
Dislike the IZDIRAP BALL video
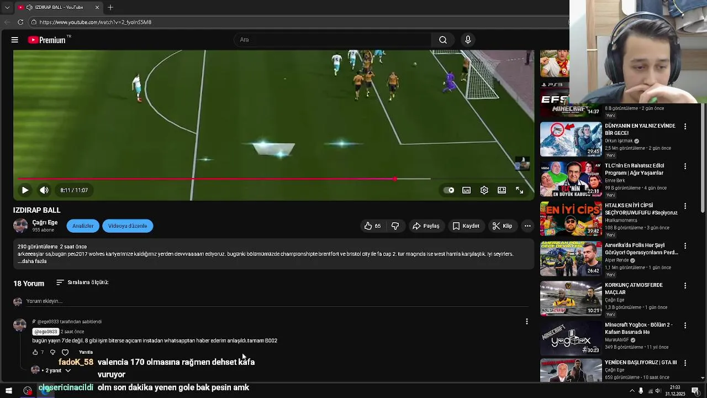tap(395, 226)
